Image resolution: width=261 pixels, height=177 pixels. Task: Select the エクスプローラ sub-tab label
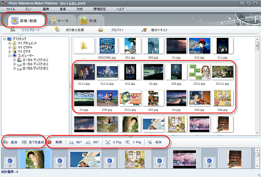30,30
